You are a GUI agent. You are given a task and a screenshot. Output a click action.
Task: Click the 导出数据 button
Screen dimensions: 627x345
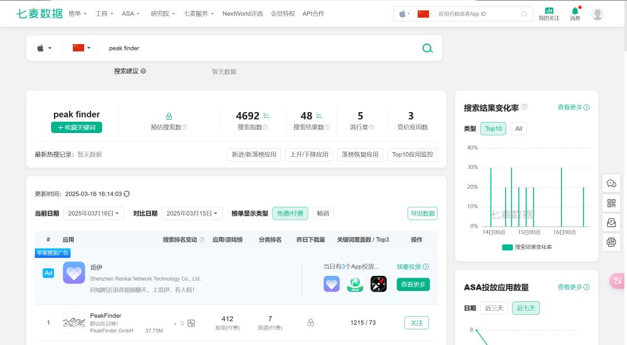coord(423,213)
